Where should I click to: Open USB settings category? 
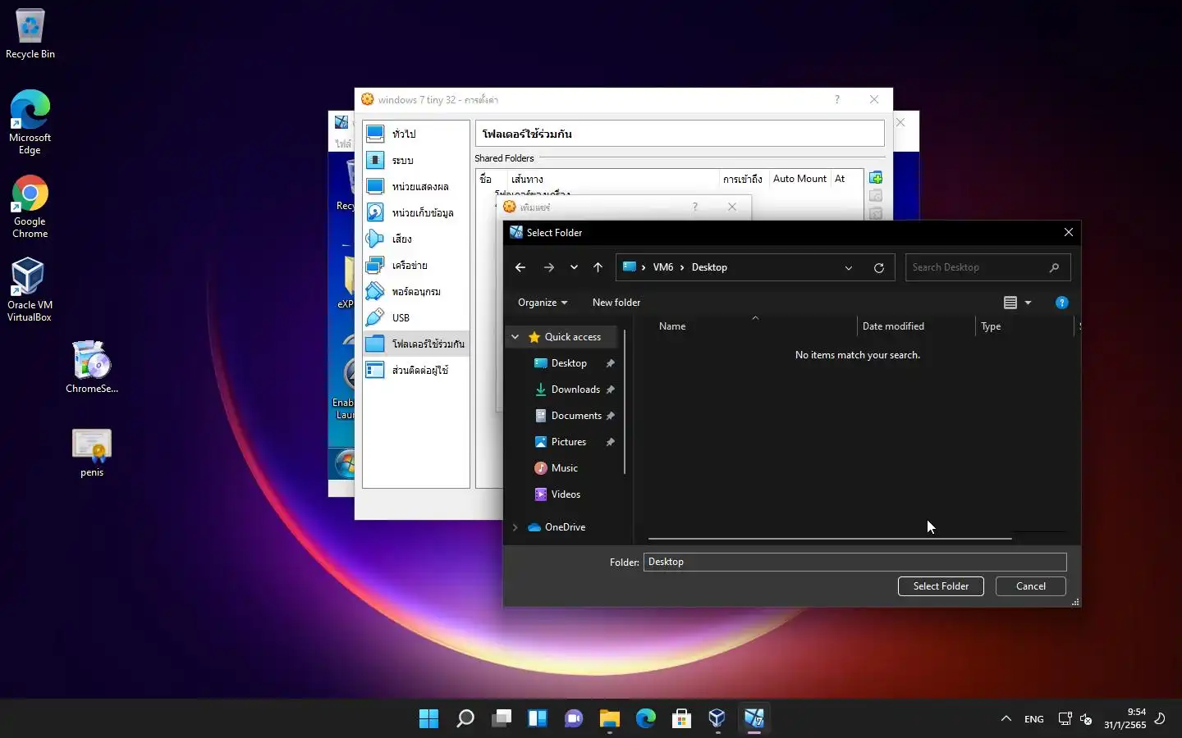pos(415,317)
